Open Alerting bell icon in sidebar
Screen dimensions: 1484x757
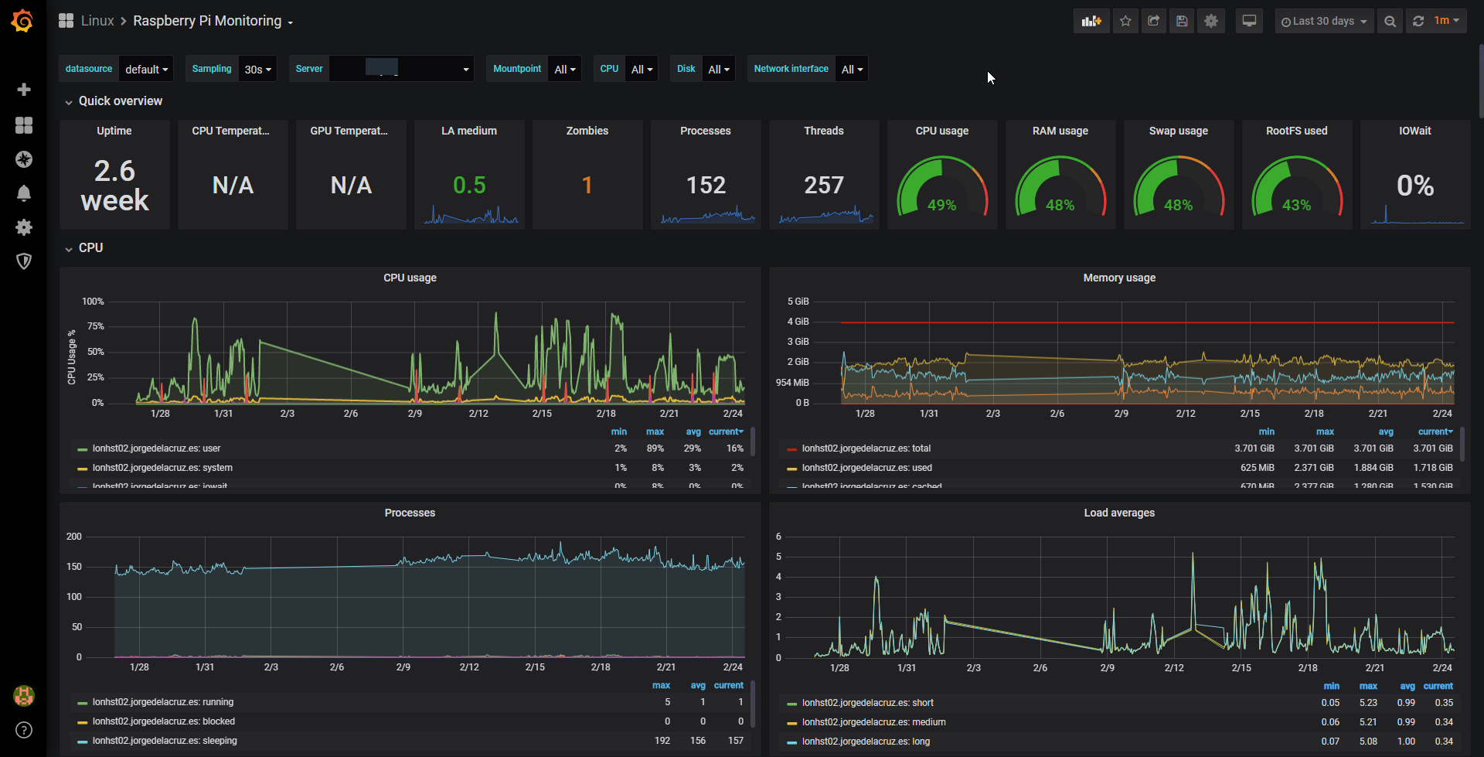point(24,193)
